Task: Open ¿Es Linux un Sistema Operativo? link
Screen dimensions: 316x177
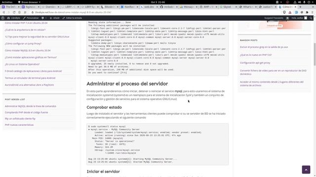Action: click(x=22, y=64)
